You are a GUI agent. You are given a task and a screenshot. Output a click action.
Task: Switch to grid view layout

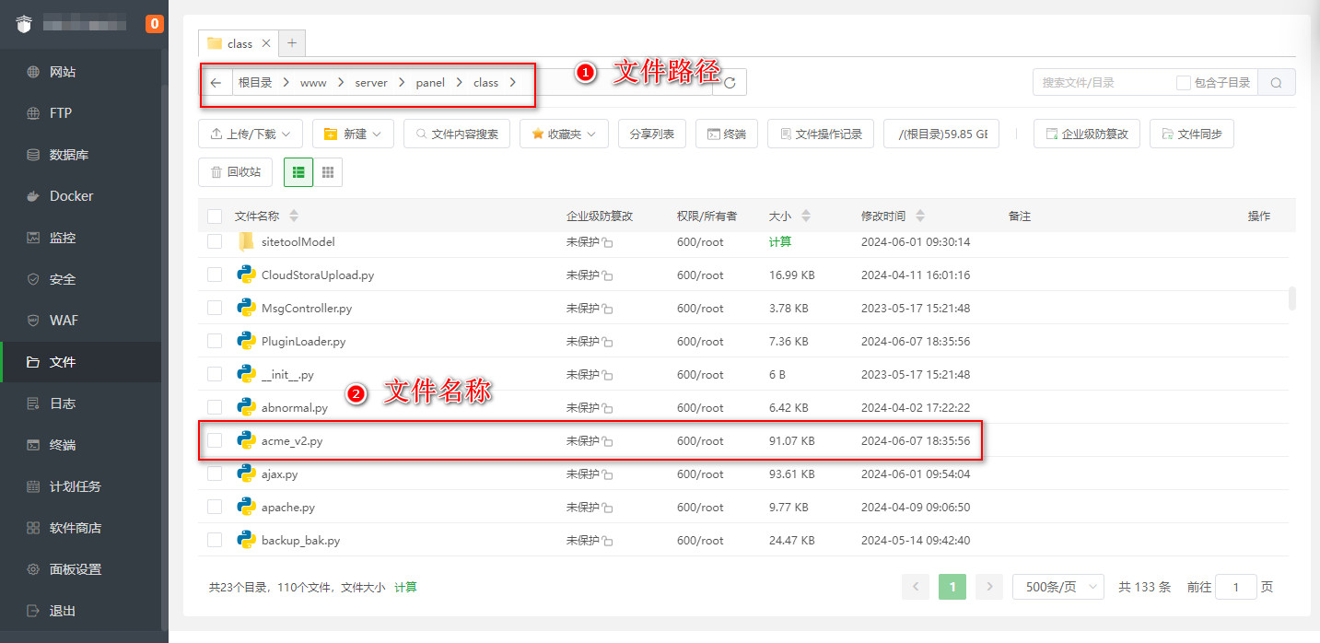(329, 171)
